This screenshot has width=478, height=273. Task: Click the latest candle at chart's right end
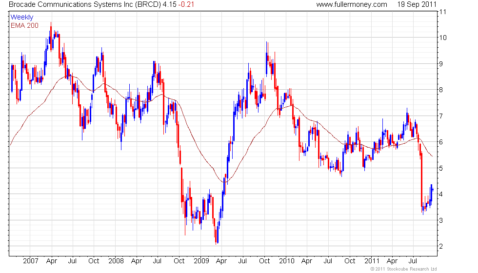[x=432, y=189]
